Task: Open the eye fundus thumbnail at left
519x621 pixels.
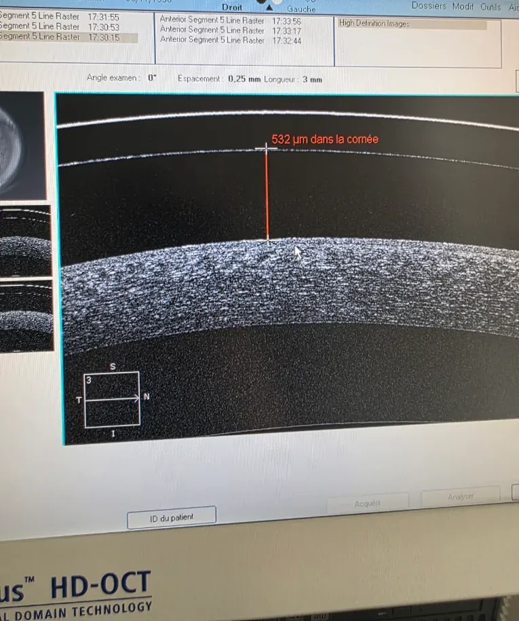Action: (22, 146)
